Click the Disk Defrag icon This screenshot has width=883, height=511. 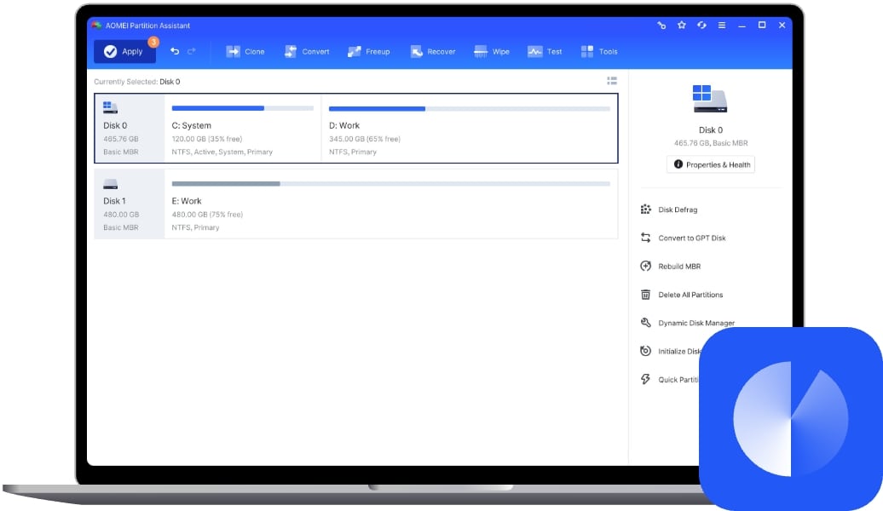pyautogui.click(x=645, y=210)
